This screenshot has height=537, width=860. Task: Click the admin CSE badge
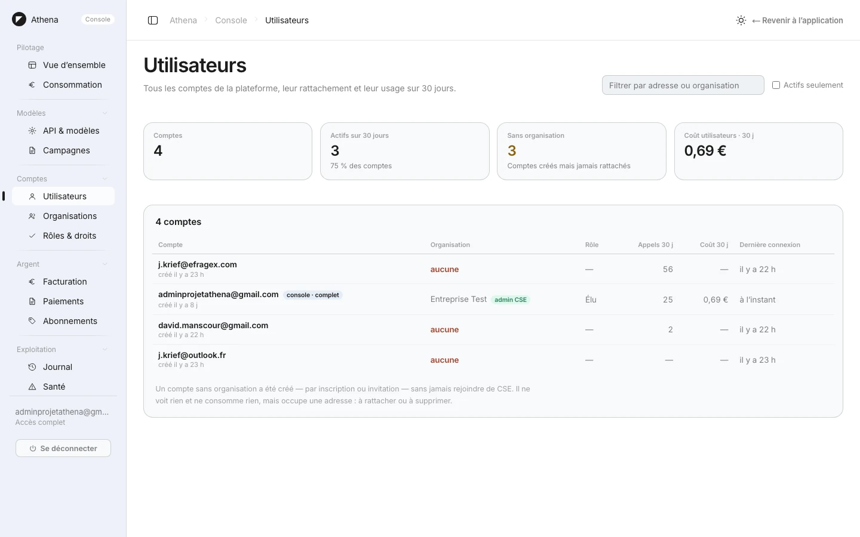pos(511,300)
